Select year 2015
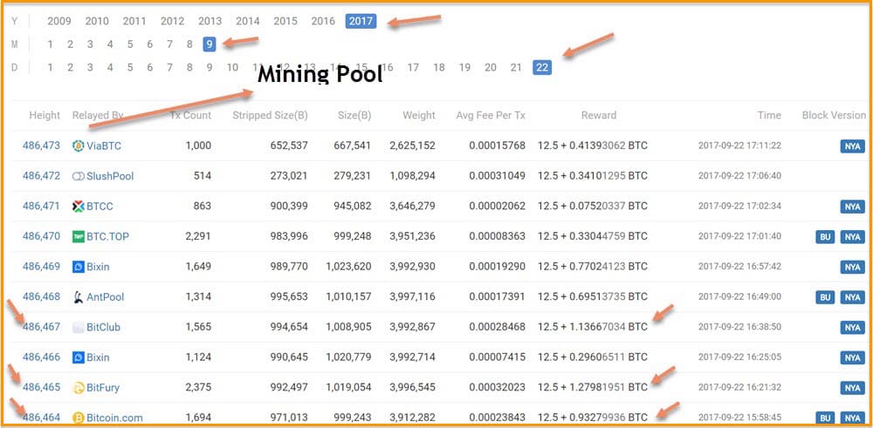Screen dimensions: 873x428 pos(285,21)
